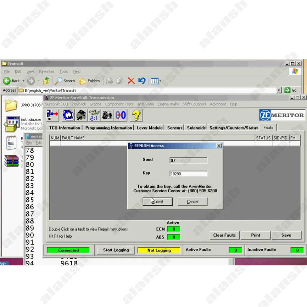Select the instmsia.exe installer icon
Viewport: 307px width, 307px height.
[11, 124]
